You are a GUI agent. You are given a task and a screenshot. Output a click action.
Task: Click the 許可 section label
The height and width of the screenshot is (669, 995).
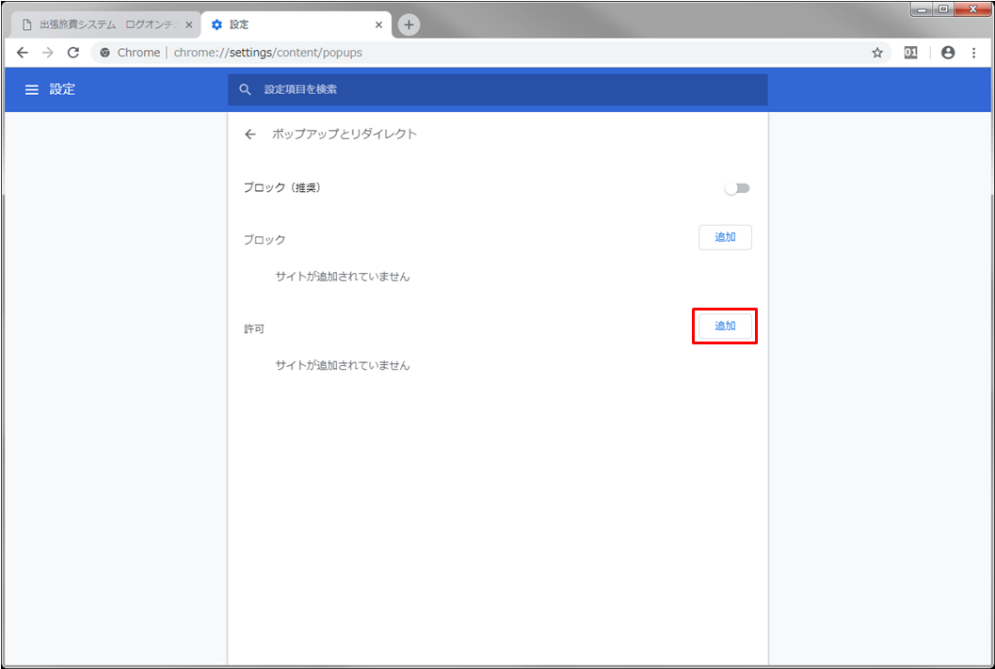pyautogui.click(x=254, y=329)
